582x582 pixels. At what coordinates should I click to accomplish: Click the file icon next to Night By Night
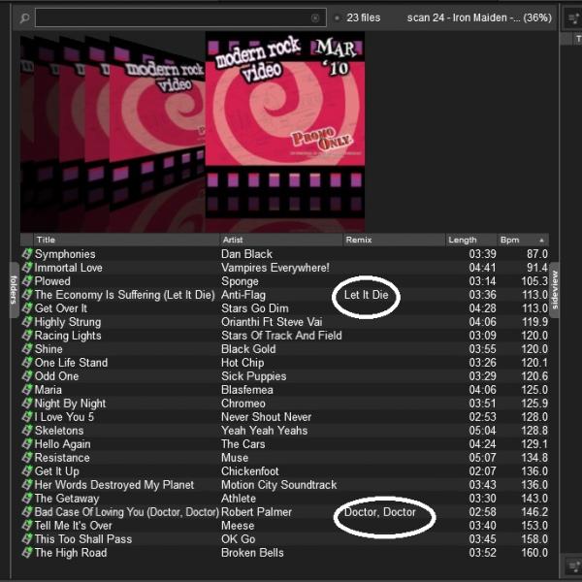(27, 404)
